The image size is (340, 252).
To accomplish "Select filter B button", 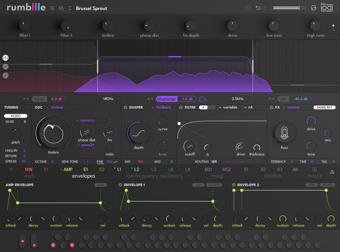I will tap(212, 107).
